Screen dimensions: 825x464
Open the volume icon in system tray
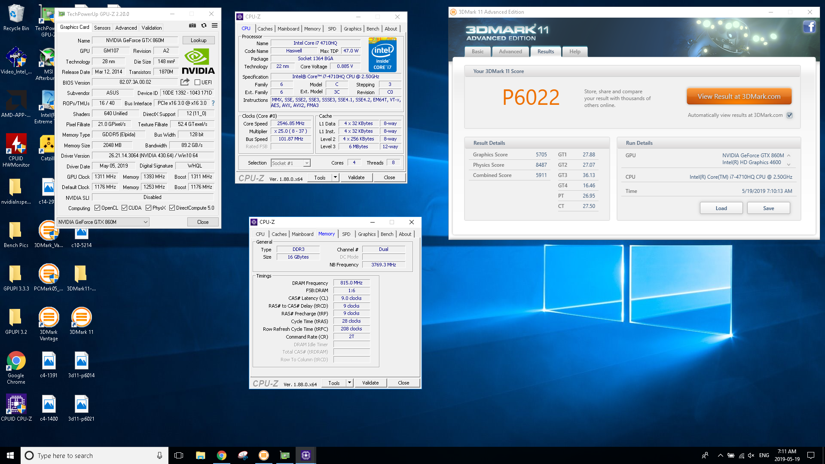tap(751, 455)
